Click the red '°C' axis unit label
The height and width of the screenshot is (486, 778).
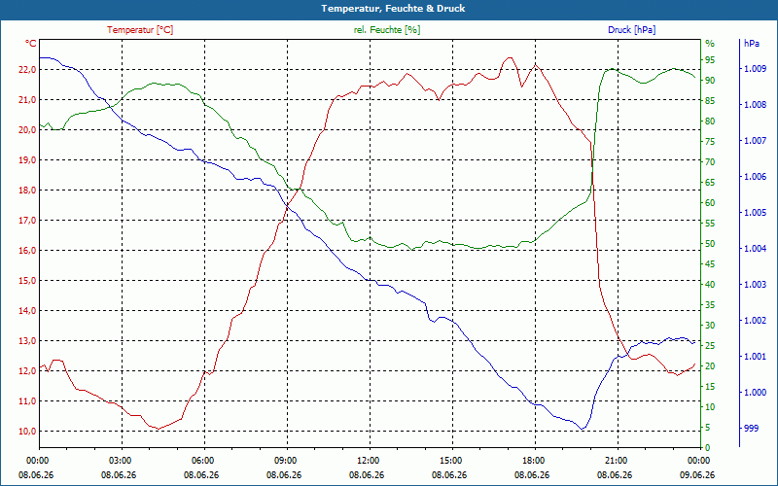click(31, 44)
